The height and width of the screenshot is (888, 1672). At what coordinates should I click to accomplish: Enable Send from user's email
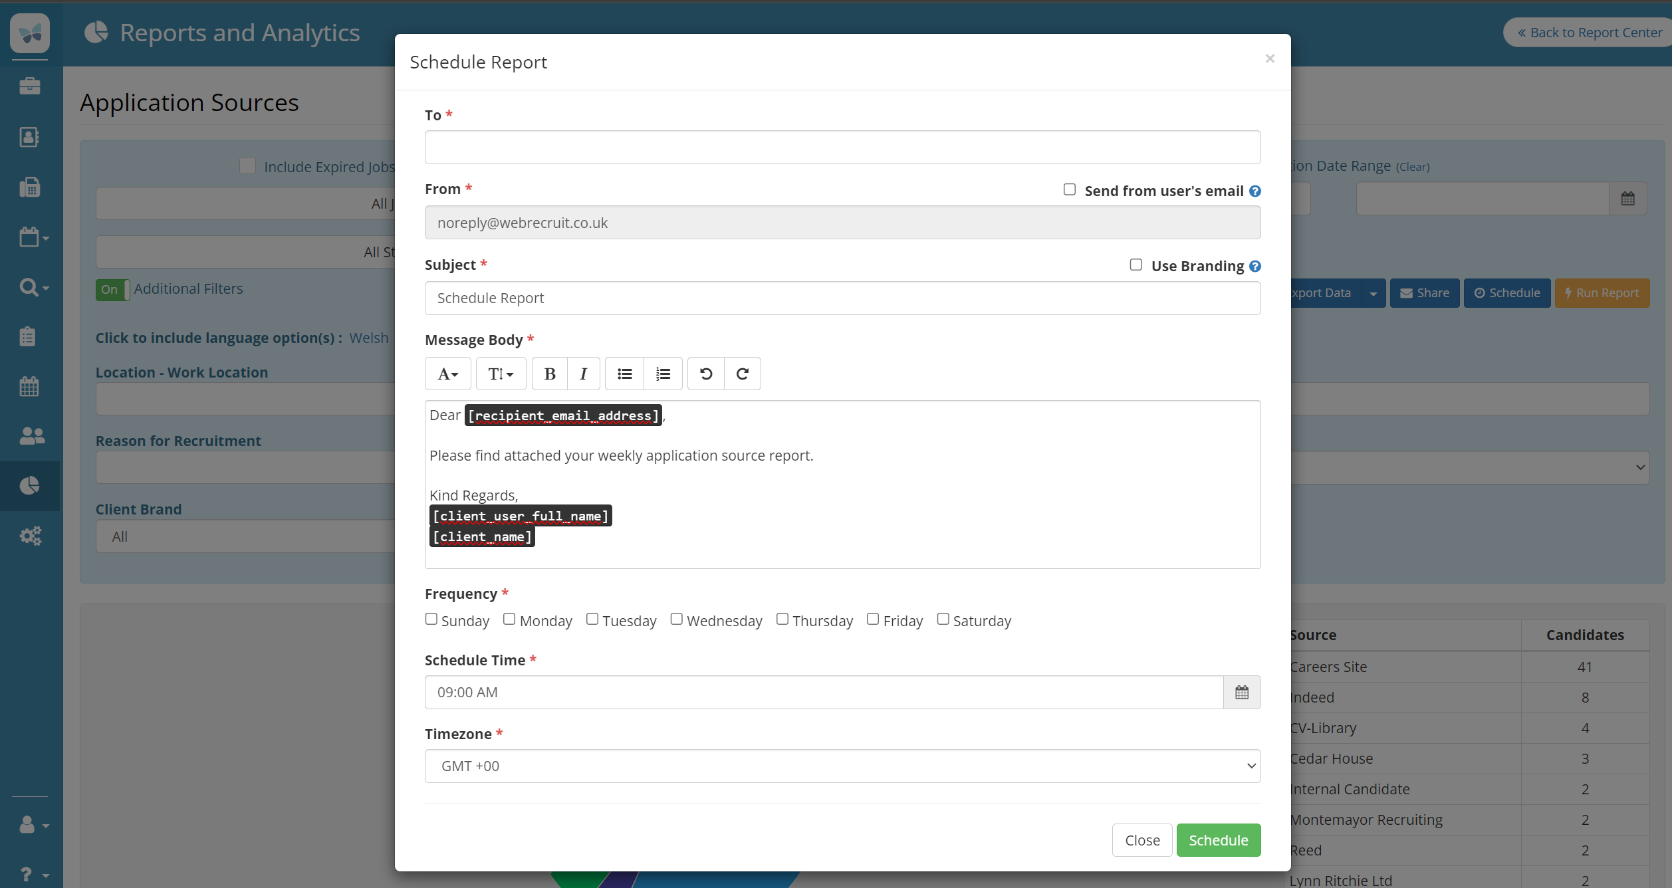1069,189
